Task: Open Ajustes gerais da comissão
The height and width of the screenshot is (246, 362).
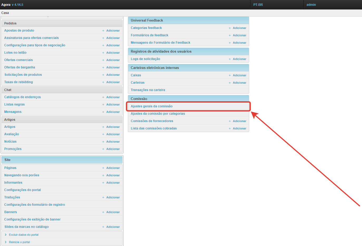Action: click(152, 106)
